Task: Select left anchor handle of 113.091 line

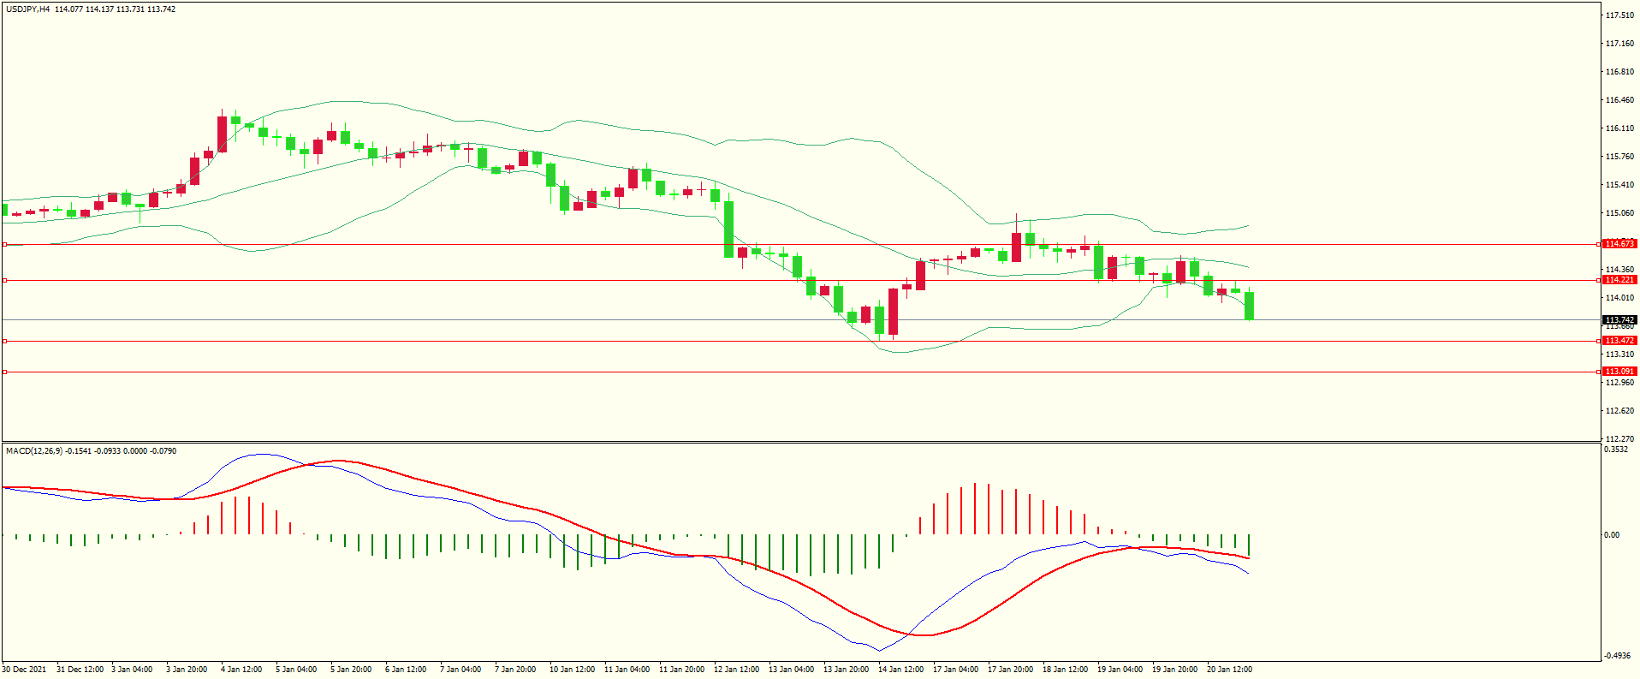Action: pos(5,372)
